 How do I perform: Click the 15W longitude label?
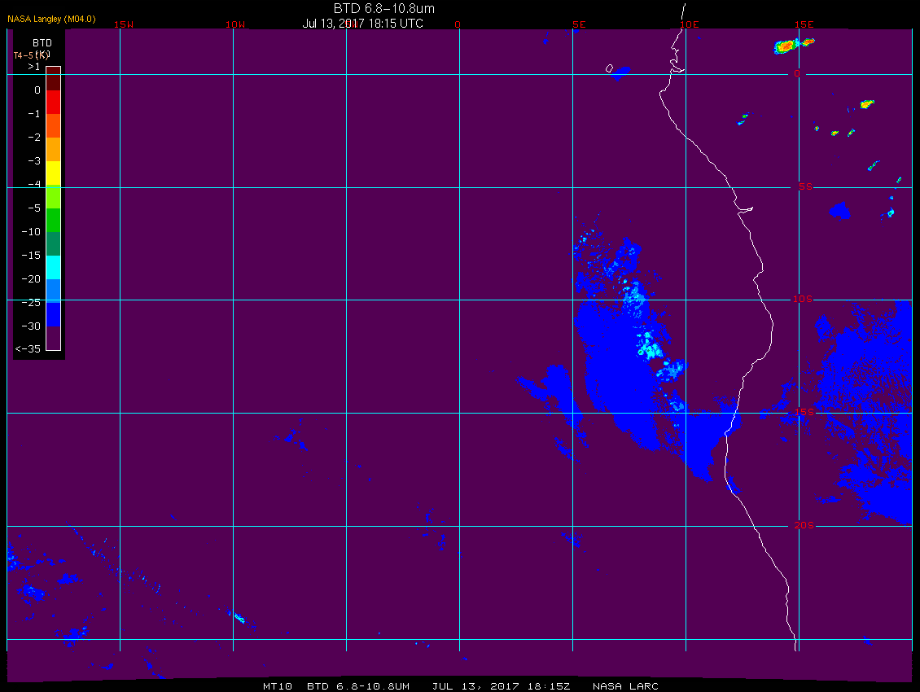tap(123, 24)
